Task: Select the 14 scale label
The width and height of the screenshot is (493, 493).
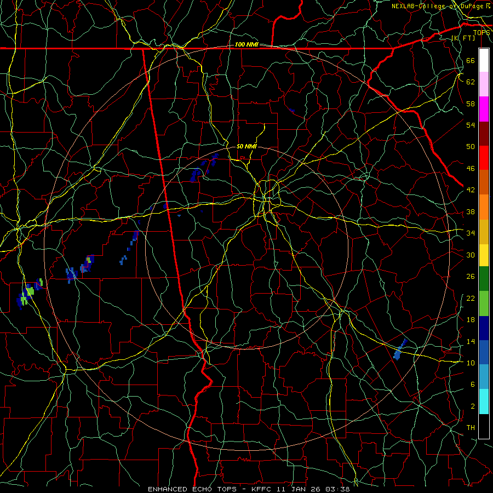Action: (x=471, y=341)
